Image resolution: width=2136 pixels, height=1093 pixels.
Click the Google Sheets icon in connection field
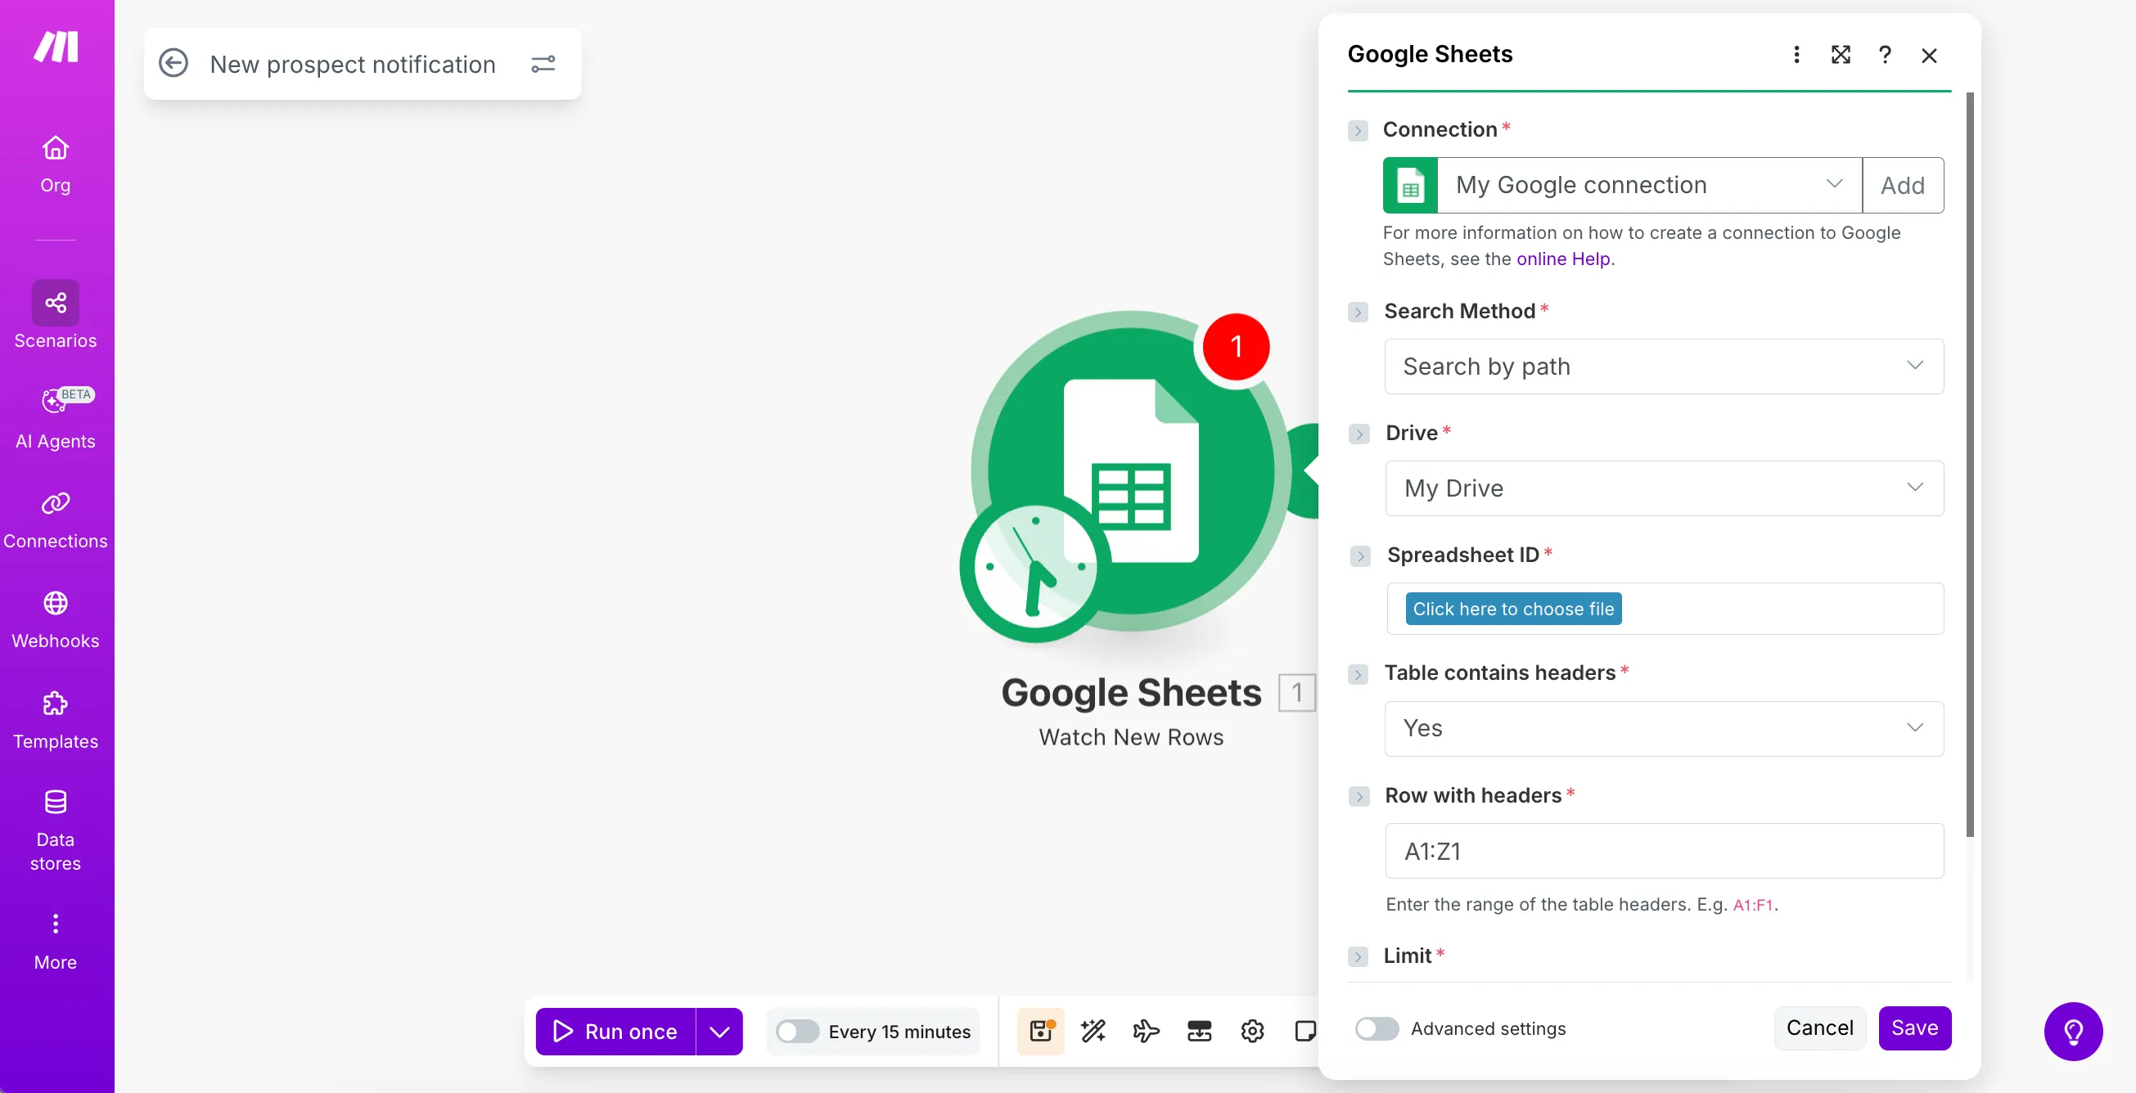click(1409, 185)
